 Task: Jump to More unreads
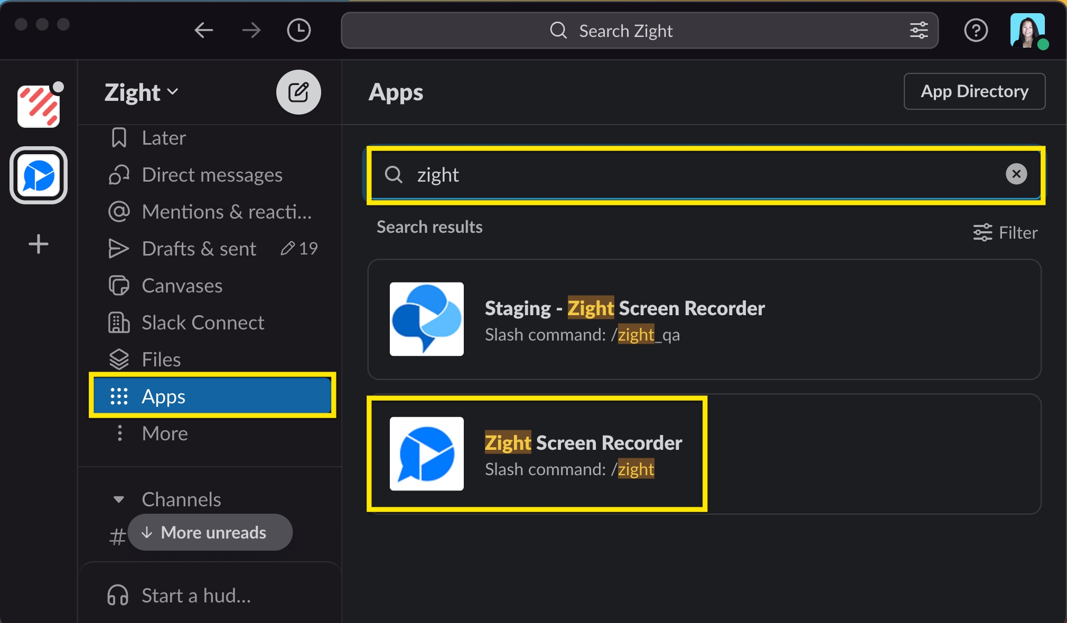(210, 532)
